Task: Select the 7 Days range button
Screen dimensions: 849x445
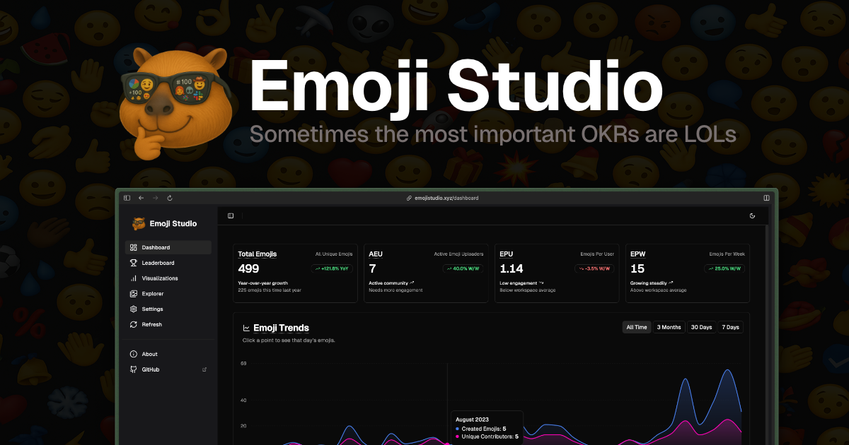Action: (x=731, y=327)
